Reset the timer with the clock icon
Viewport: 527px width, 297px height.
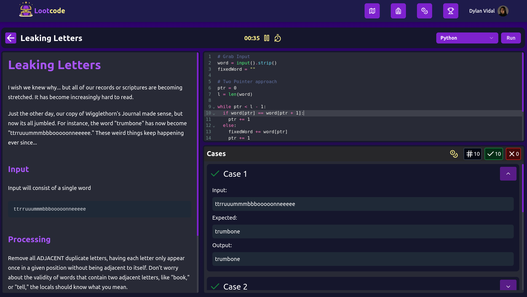[x=277, y=38]
